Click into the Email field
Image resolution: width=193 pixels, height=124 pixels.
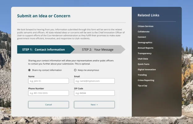point(94,81)
